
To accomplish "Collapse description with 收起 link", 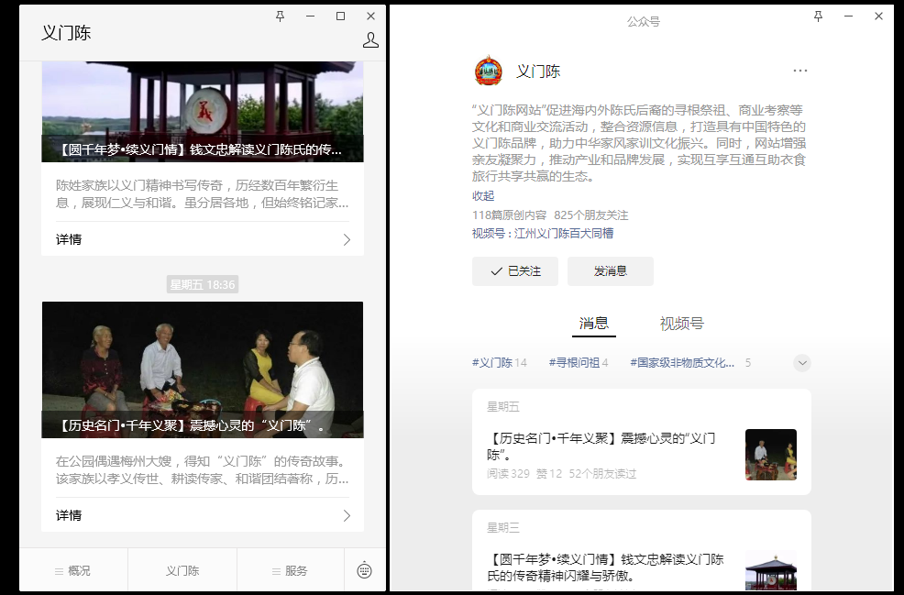I will pyautogui.click(x=483, y=195).
